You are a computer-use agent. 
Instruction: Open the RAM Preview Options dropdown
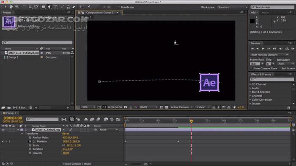[269, 55]
